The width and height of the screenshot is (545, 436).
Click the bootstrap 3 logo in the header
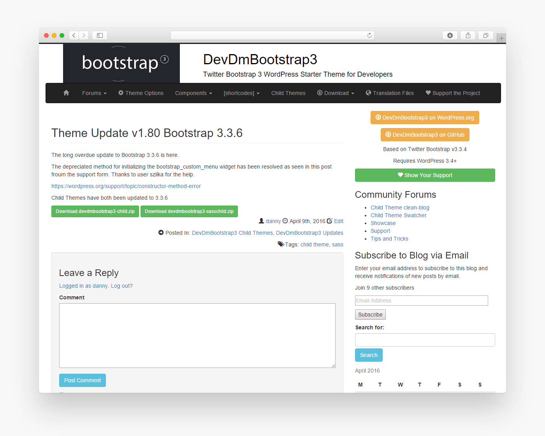(121, 63)
